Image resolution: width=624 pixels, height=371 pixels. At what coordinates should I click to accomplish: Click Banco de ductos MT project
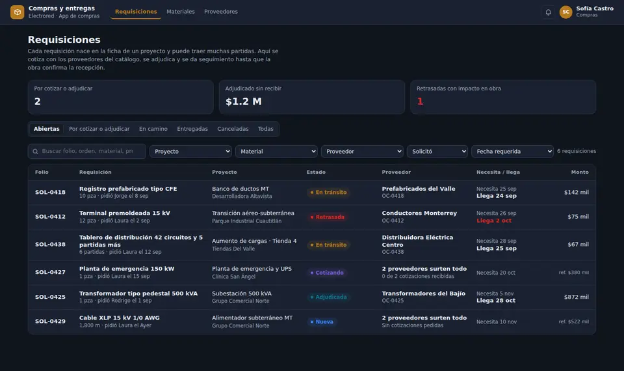click(x=240, y=189)
